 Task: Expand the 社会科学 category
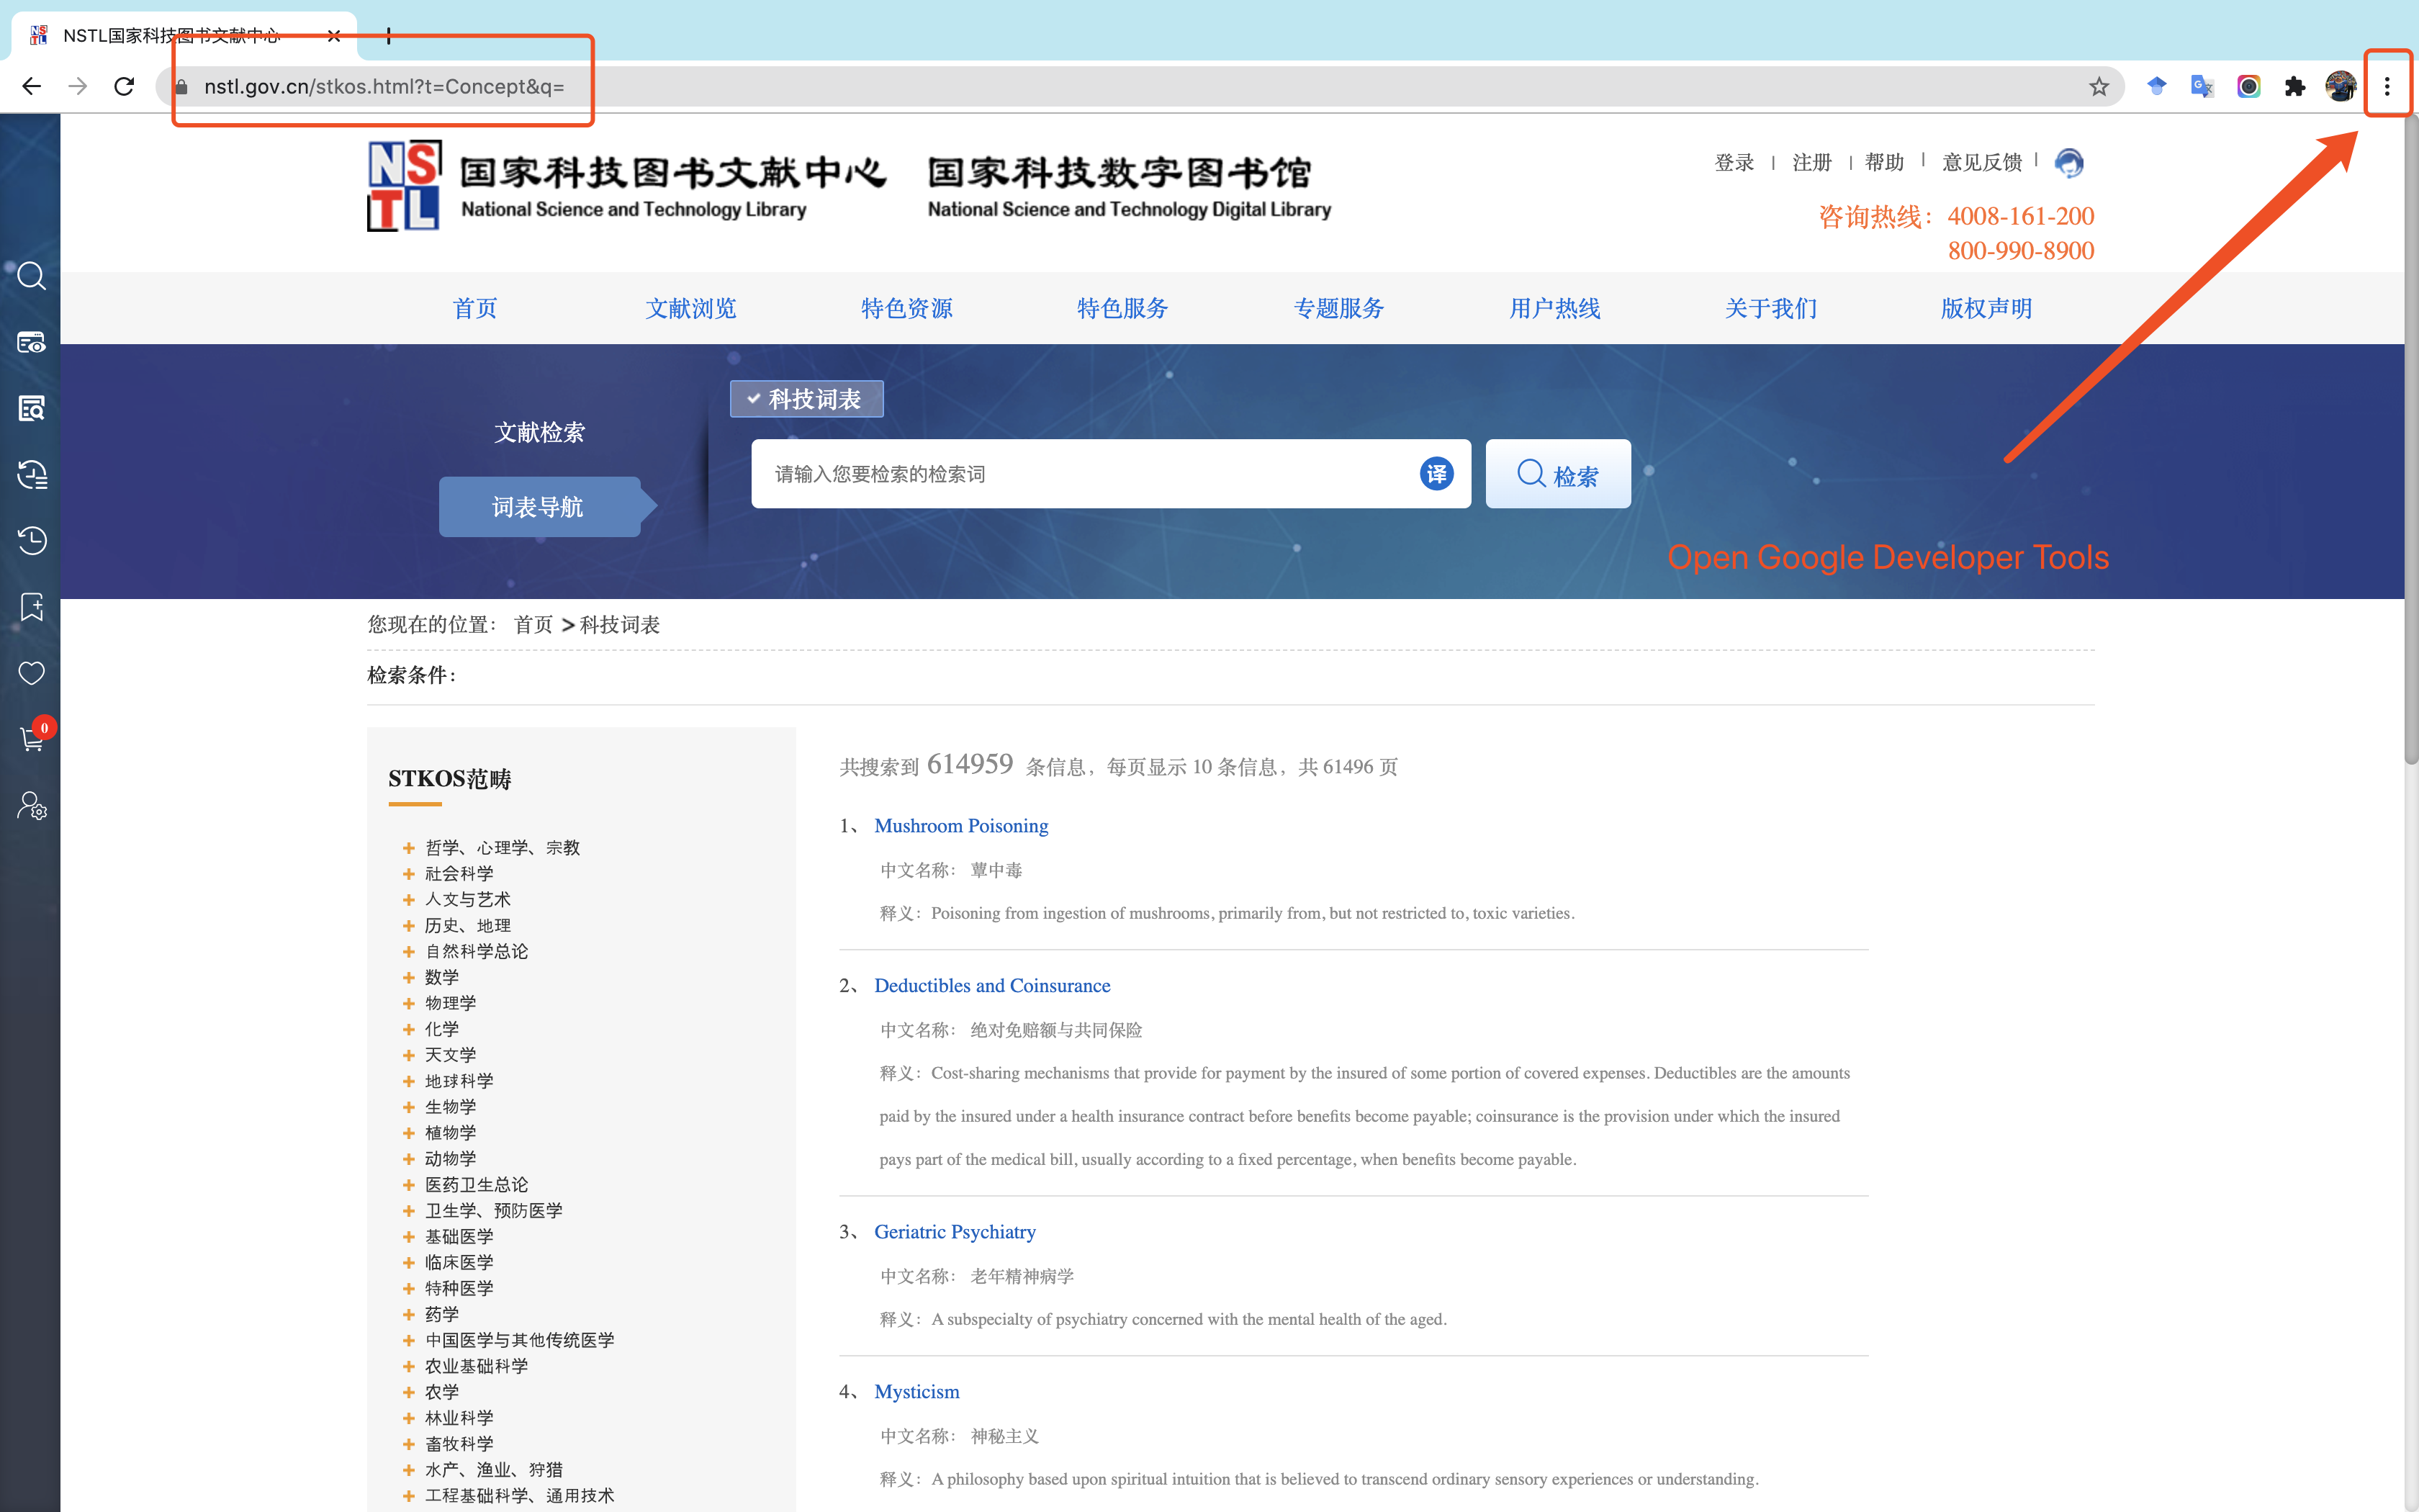409,873
